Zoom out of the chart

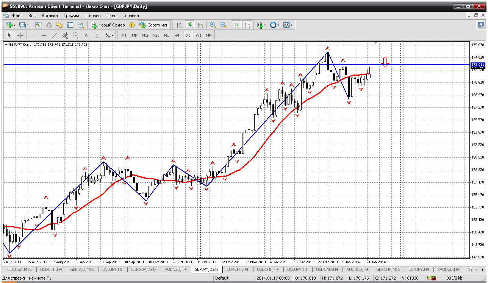[x=224, y=25]
